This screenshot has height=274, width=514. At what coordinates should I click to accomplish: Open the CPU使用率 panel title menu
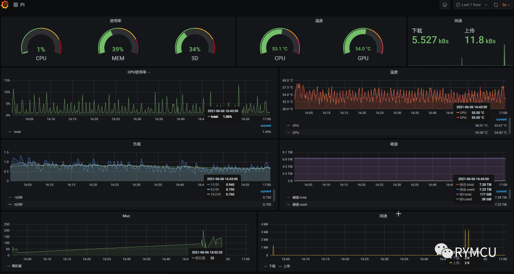[x=138, y=72]
